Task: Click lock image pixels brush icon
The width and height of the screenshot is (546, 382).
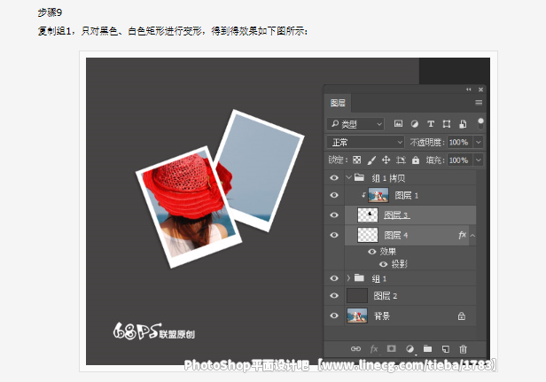Action: click(371, 160)
